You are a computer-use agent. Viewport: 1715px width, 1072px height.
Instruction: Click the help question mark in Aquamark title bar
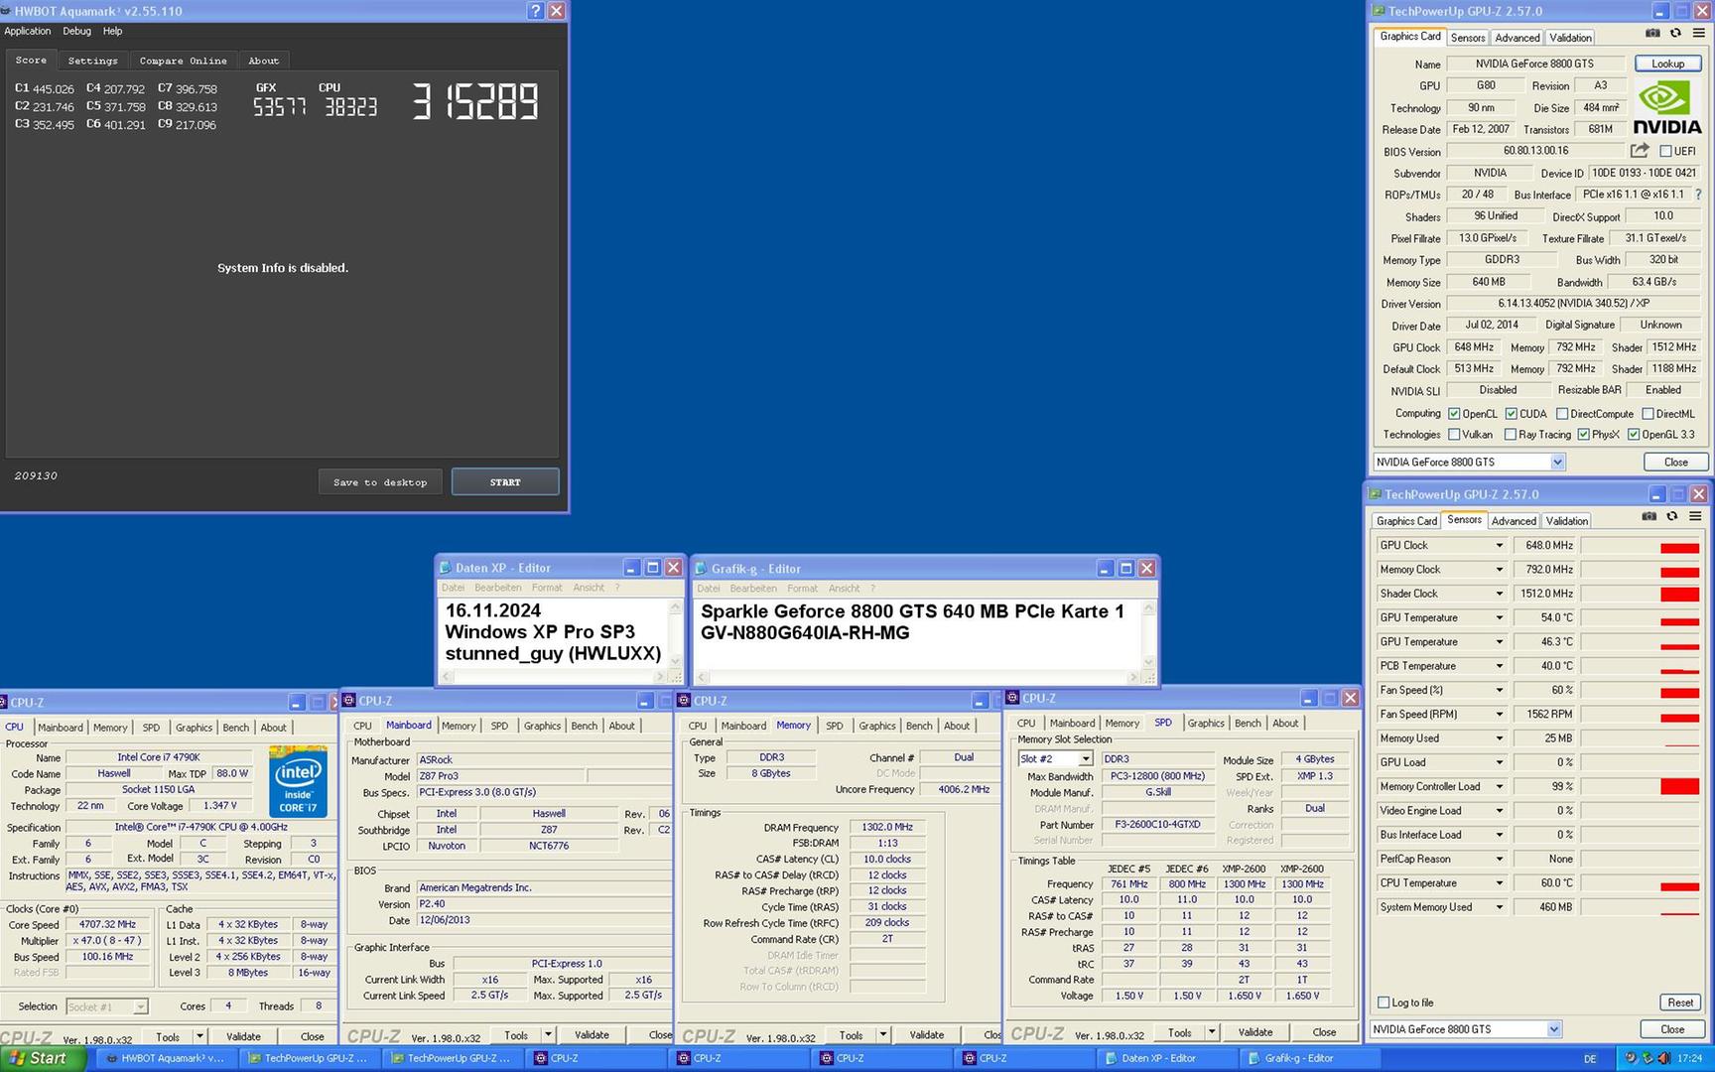tap(535, 10)
